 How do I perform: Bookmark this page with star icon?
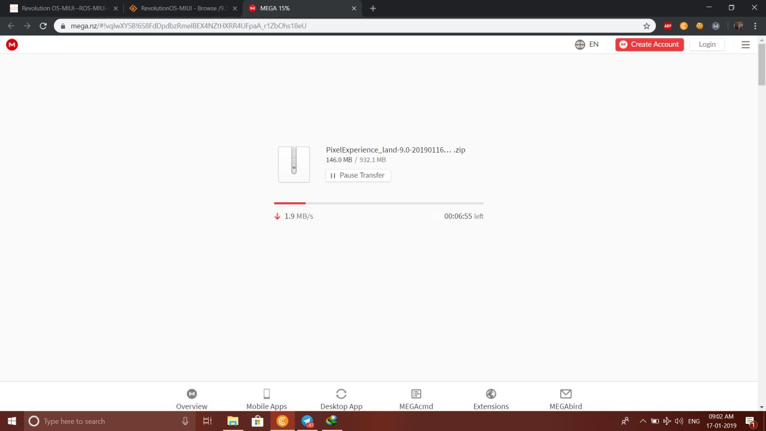click(646, 26)
